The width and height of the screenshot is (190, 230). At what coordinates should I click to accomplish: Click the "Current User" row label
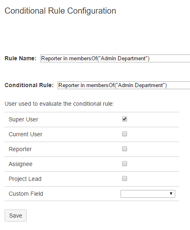point(25,134)
